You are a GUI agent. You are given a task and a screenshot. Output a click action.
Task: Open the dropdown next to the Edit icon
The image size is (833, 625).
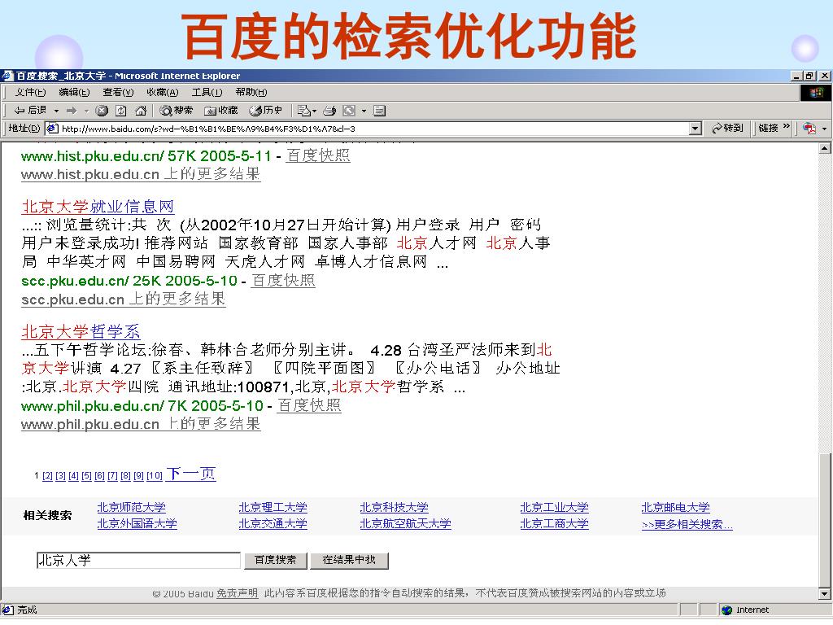(364, 111)
